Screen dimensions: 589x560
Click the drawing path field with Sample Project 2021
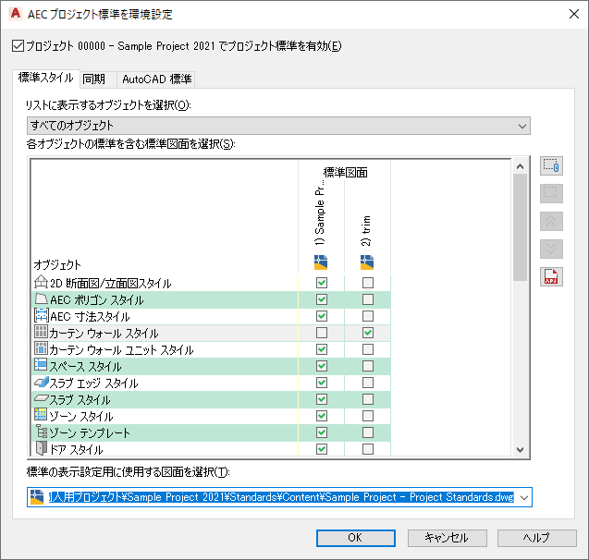pos(281,497)
